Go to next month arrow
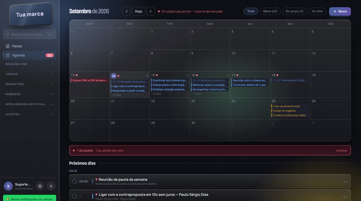 click(151, 11)
